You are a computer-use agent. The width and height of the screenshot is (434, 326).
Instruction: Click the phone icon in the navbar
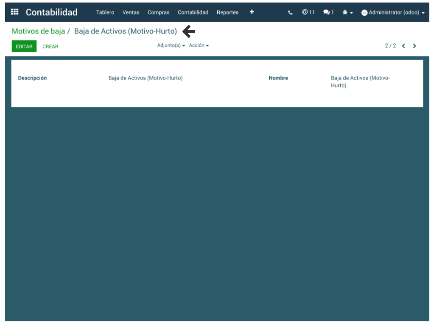point(290,13)
